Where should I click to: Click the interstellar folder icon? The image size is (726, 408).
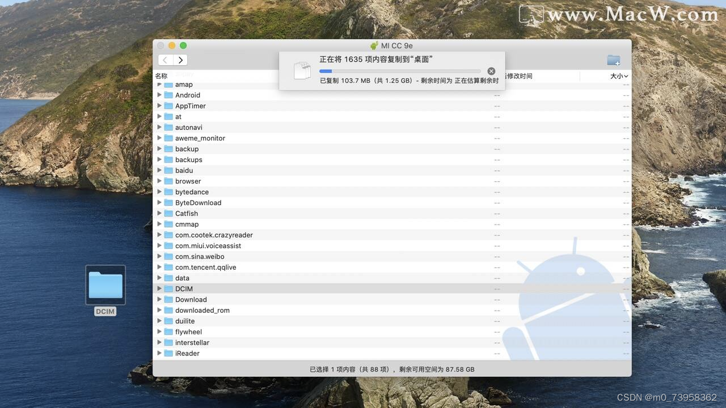[168, 343]
